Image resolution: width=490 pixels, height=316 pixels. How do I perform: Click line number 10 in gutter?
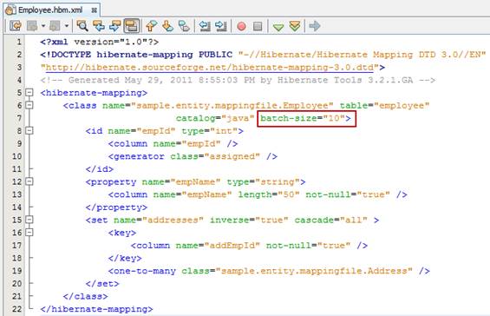pos(17,156)
